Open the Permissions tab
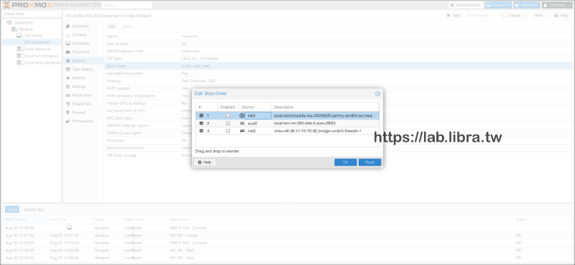Viewport: 575px width, 265px height. 83,121
